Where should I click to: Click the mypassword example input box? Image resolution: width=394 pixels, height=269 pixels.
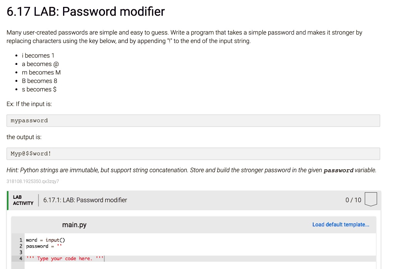point(193,120)
